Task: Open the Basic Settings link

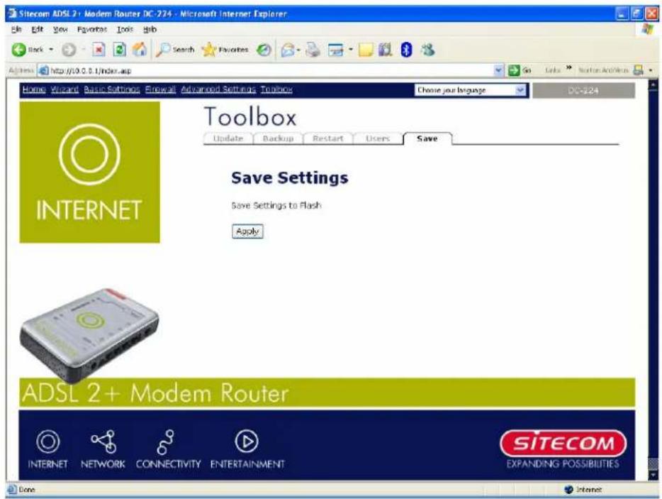Action: 112,89
